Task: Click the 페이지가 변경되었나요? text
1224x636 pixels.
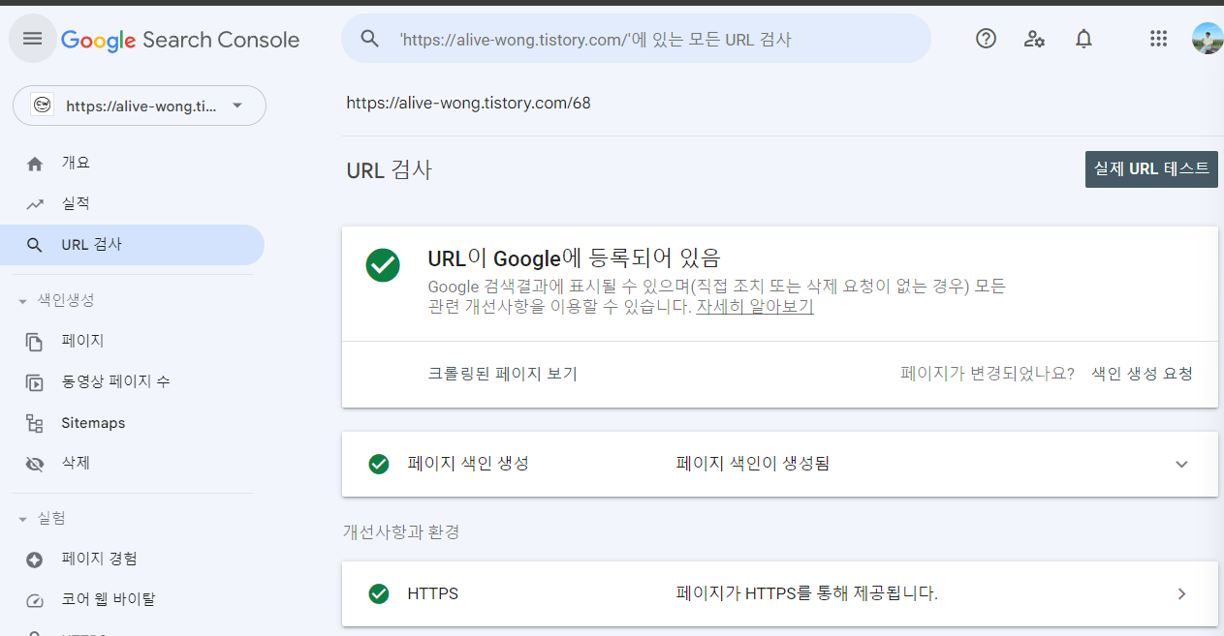Action: click(x=988, y=374)
